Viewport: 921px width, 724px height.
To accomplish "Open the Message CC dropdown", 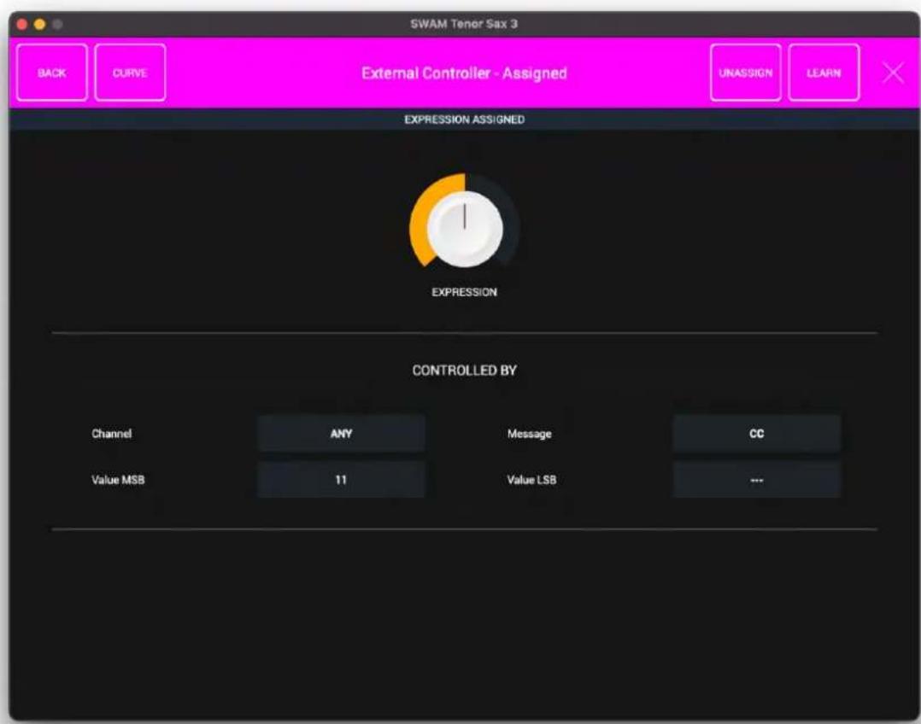I will coord(757,434).
